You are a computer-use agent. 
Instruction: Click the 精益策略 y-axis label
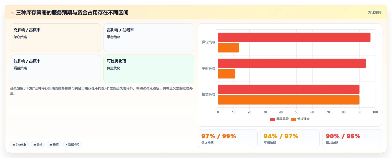point(209,94)
